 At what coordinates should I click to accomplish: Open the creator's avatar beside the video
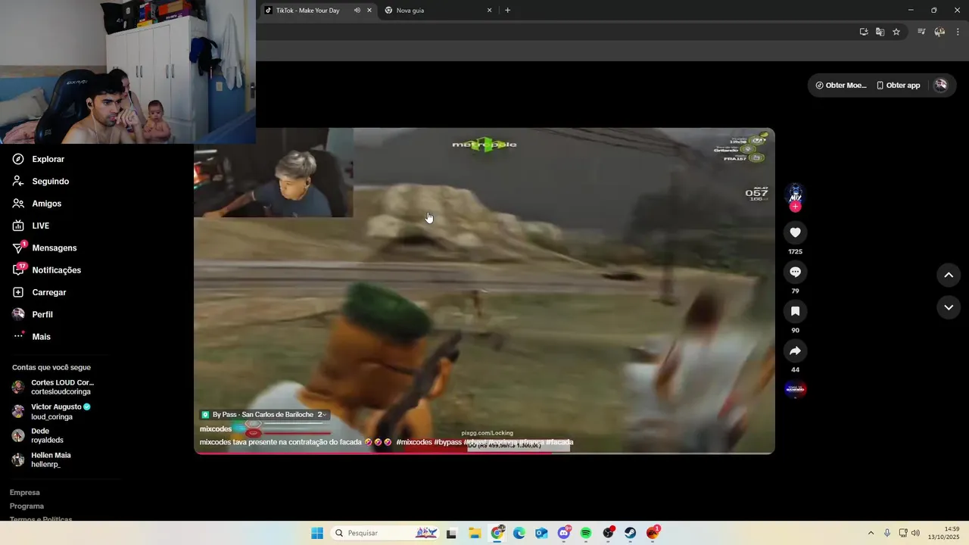(x=795, y=192)
